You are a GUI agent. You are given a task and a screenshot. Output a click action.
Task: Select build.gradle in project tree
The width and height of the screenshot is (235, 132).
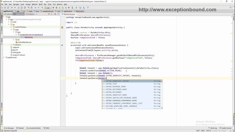[x=17, y=52]
